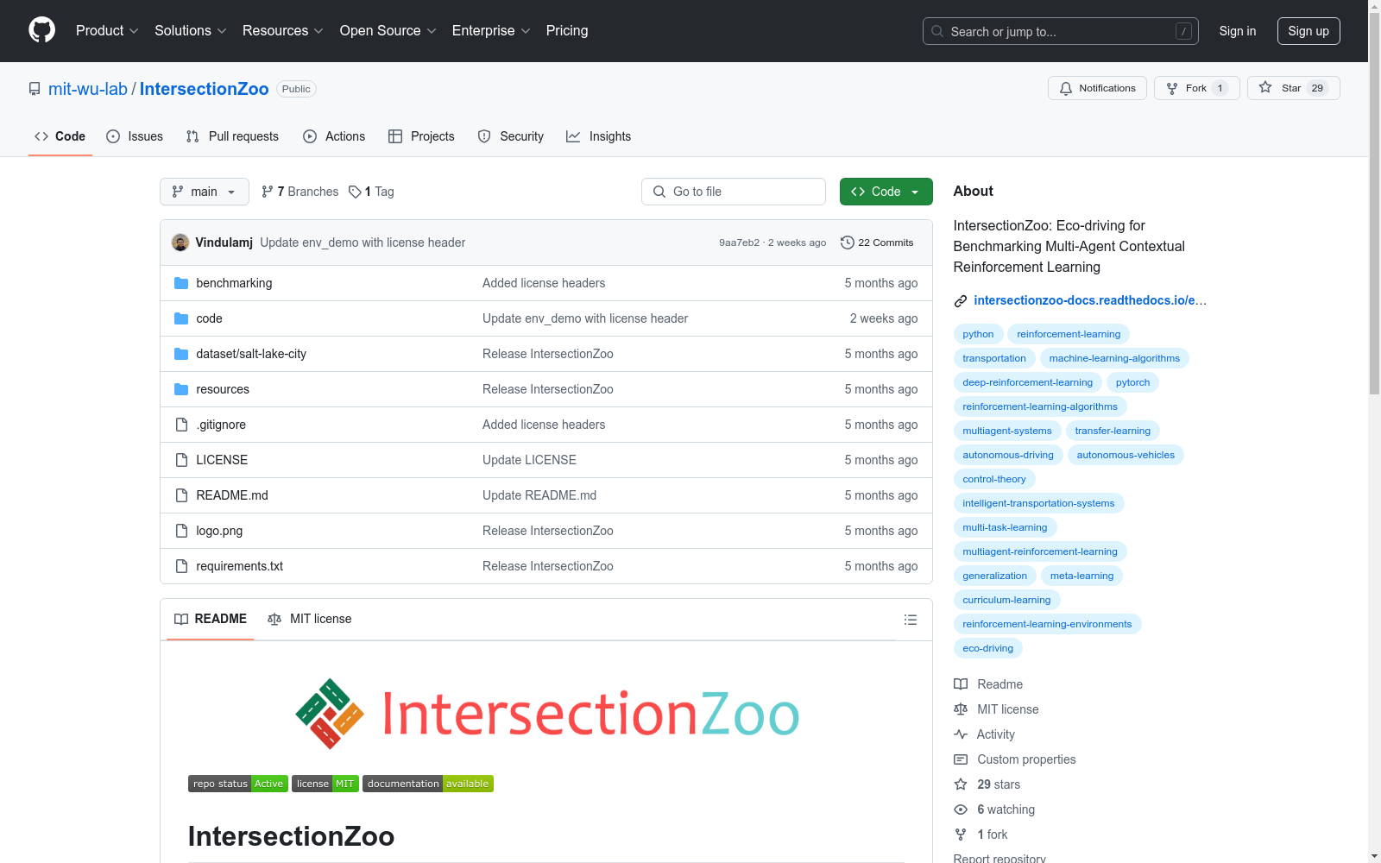This screenshot has width=1381, height=863.
Task: Expand the Solutions menu
Action: click(191, 31)
